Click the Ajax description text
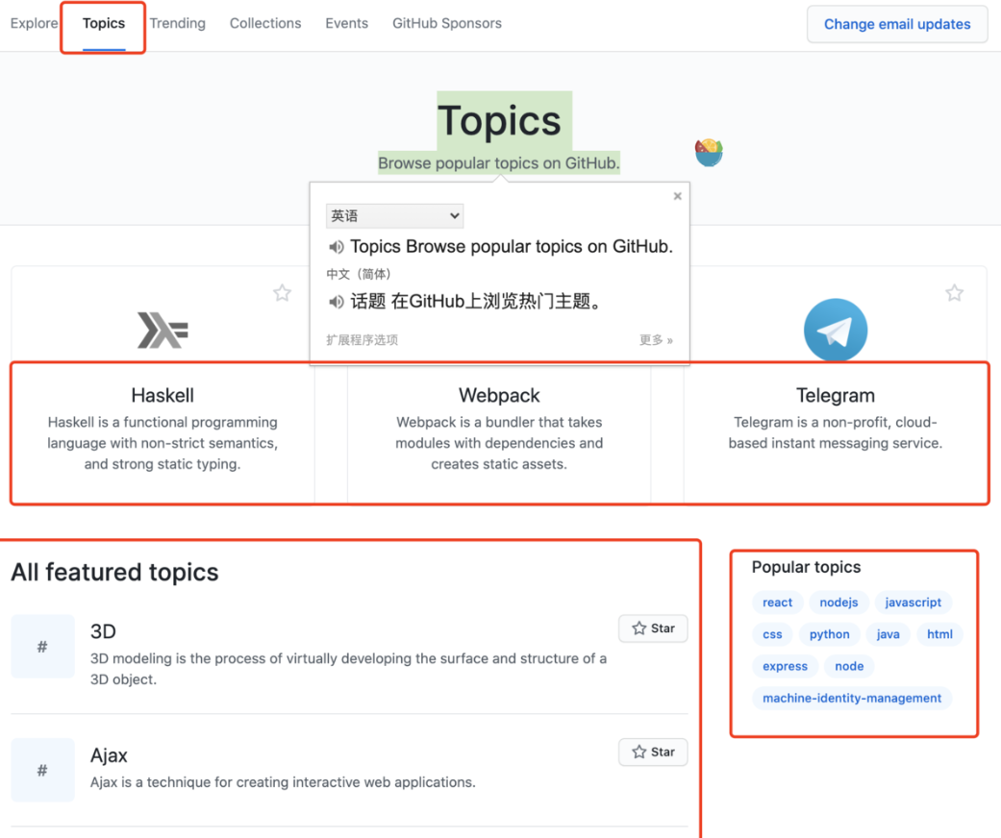The image size is (1001, 838). coord(283,782)
